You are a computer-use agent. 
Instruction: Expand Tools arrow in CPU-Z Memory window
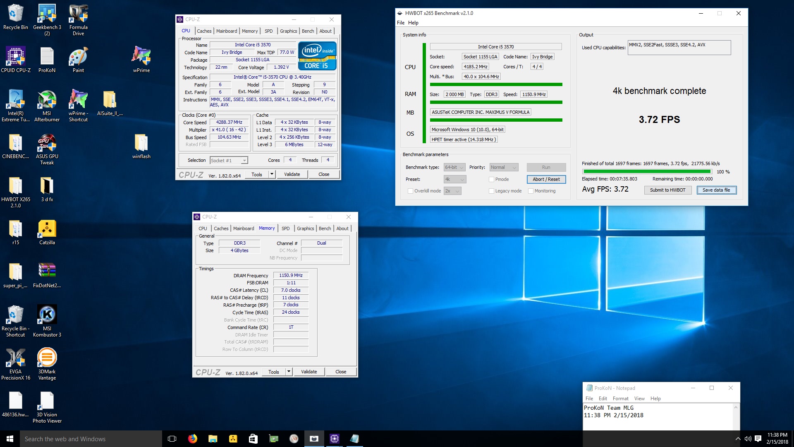pyautogui.click(x=289, y=372)
